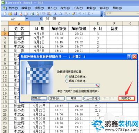Click the 备注 header cell
This screenshot has width=139, height=133.
114,29
